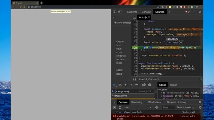Open the top JavaScript context dropdown
Image resolution: width=214 pixels, height=120 pixels.
[138, 107]
